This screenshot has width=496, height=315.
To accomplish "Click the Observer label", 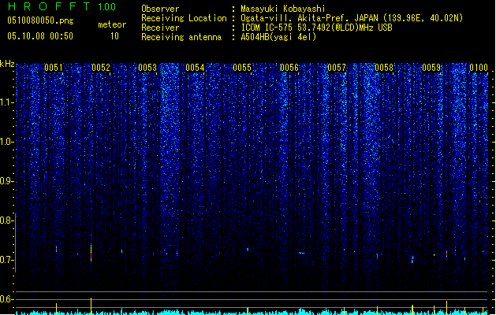I will (x=160, y=9).
